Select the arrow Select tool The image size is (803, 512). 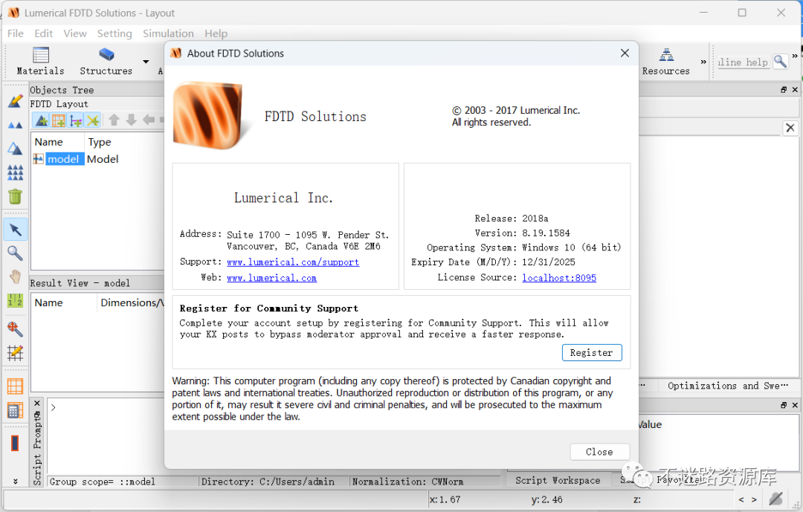(x=15, y=230)
